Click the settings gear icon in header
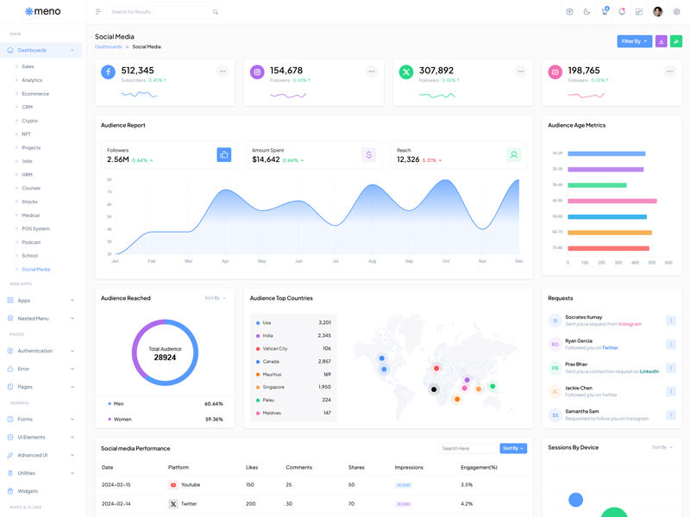This screenshot has width=690, height=517. pos(676,12)
